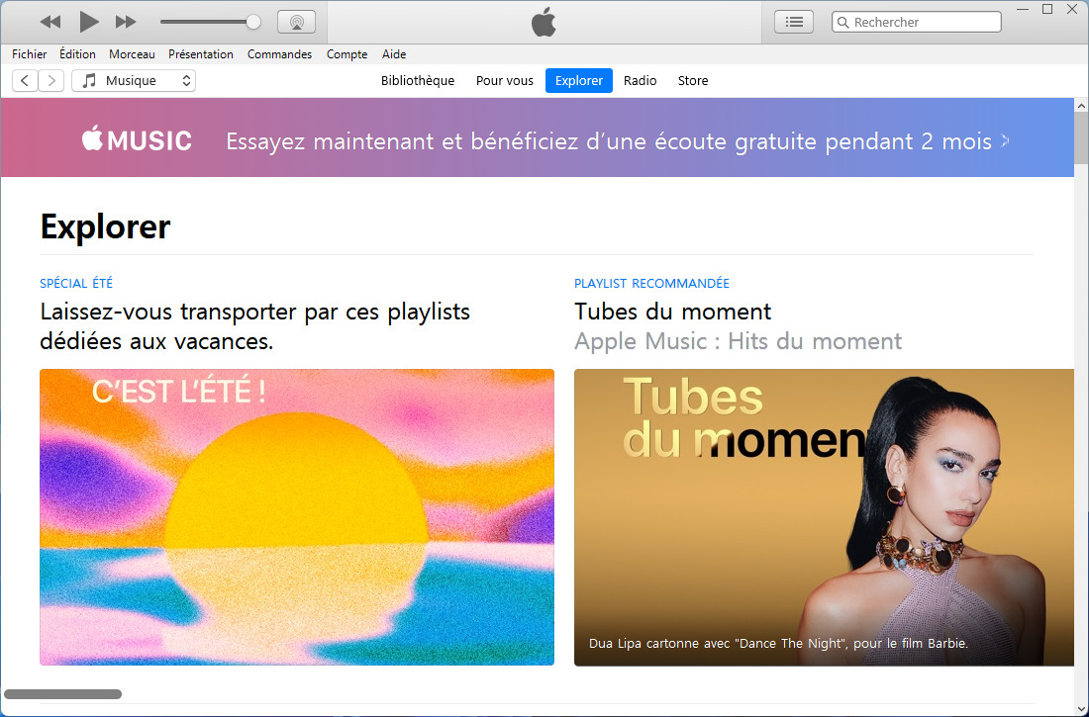Click the vertical scrollbar thumb
This screenshot has height=717, width=1089.
pyautogui.click(x=1081, y=139)
